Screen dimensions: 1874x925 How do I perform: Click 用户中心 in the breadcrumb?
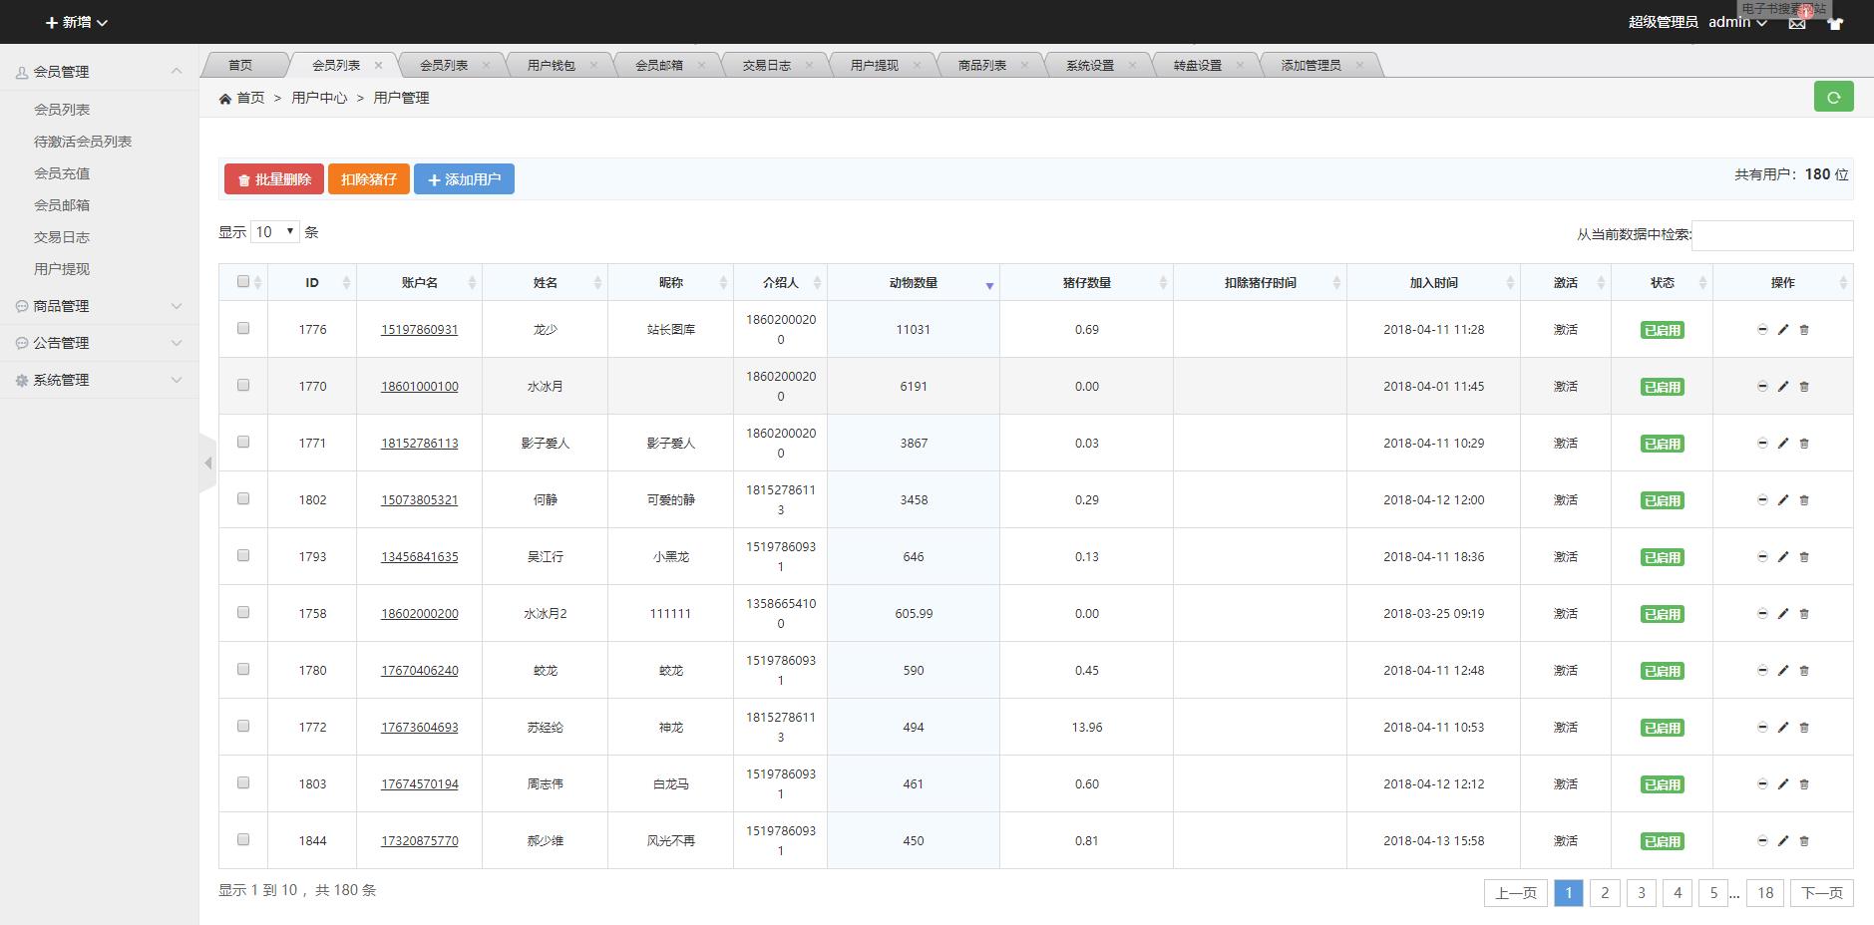(x=319, y=98)
